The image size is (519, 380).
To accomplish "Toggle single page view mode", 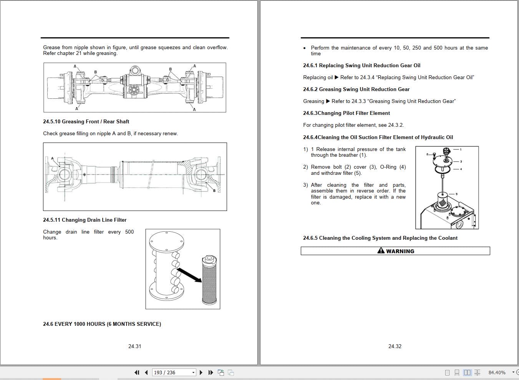I will click(447, 372).
